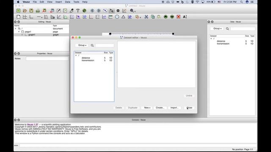Click the Print toolbar icon

click(x=38, y=11)
